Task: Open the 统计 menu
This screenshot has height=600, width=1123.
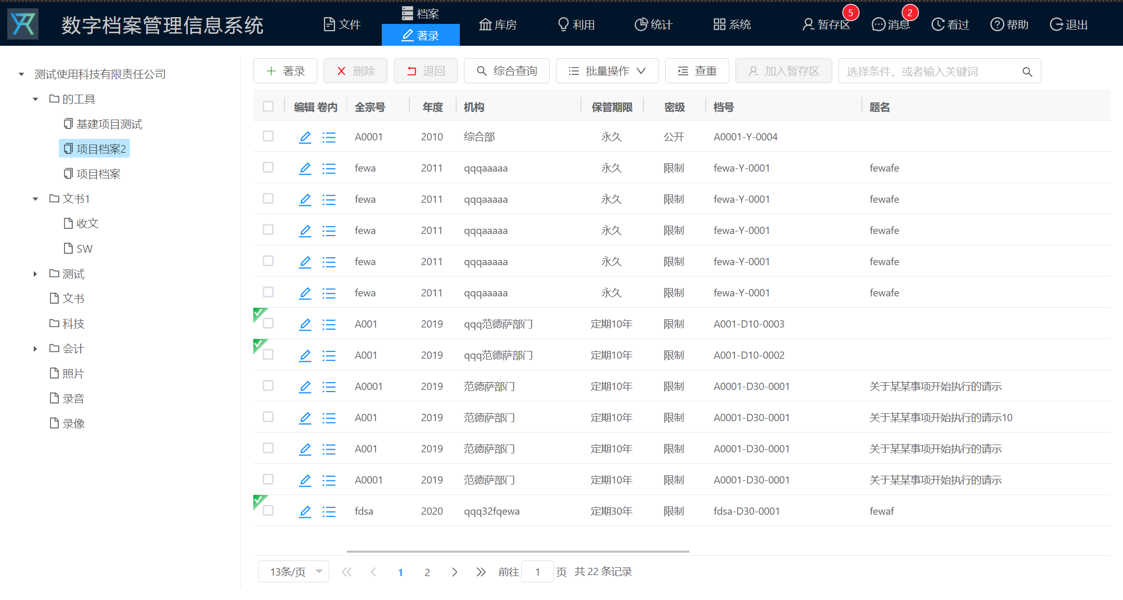Action: pyautogui.click(x=654, y=24)
